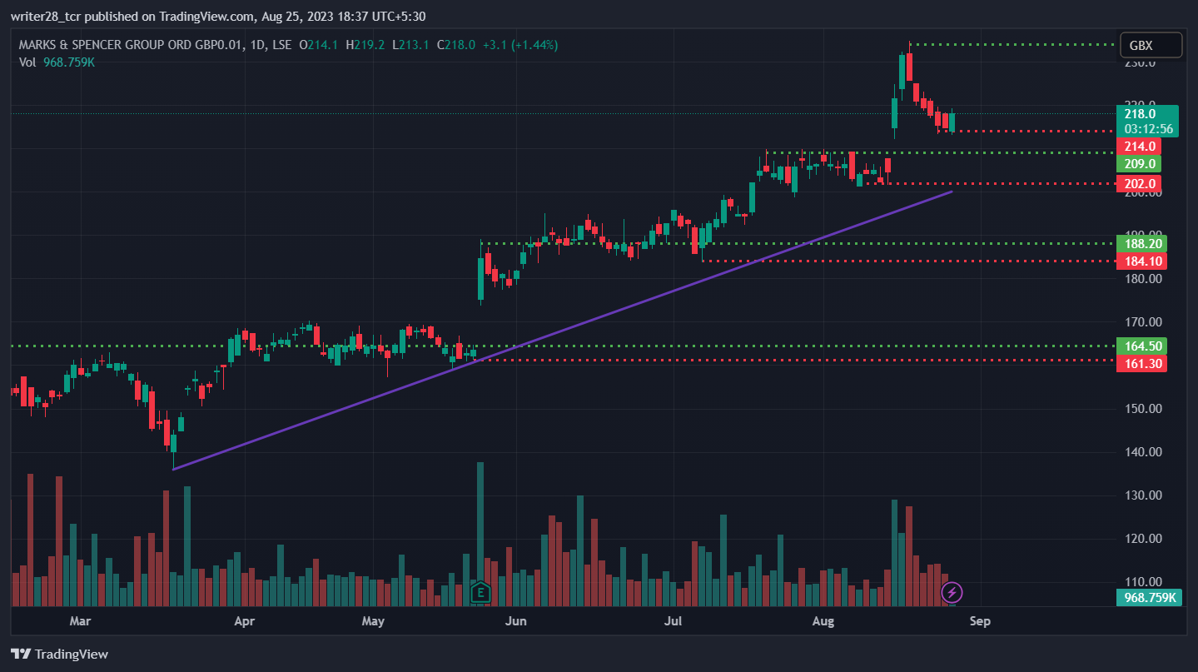
Task: Click the 968.759K volume axis label
Action: pyautogui.click(x=1149, y=597)
